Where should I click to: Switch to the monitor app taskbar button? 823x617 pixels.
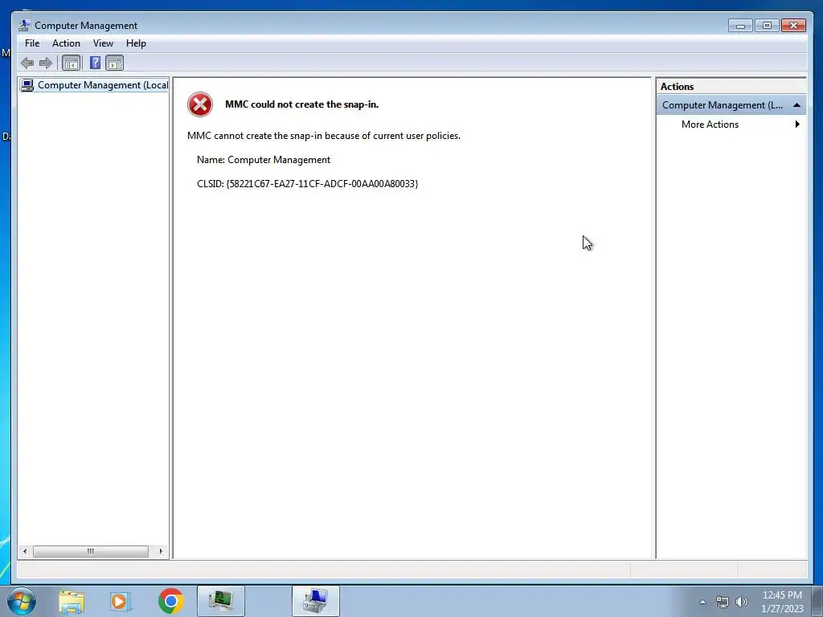(x=221, y=601)
